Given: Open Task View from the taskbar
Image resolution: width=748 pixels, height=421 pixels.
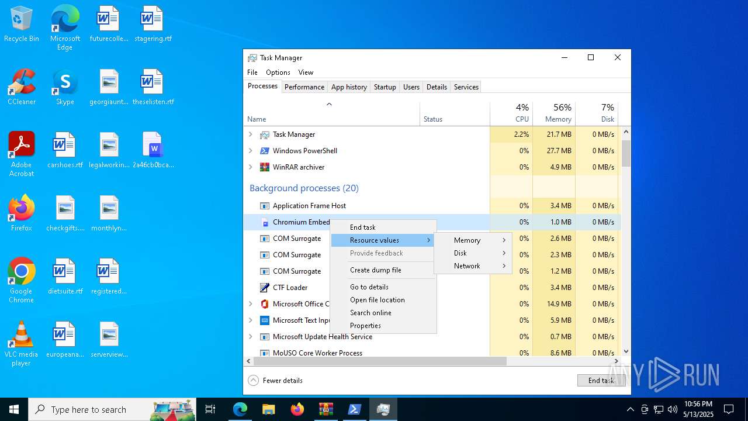Looking at the screenshot, I should pos(210,409).
